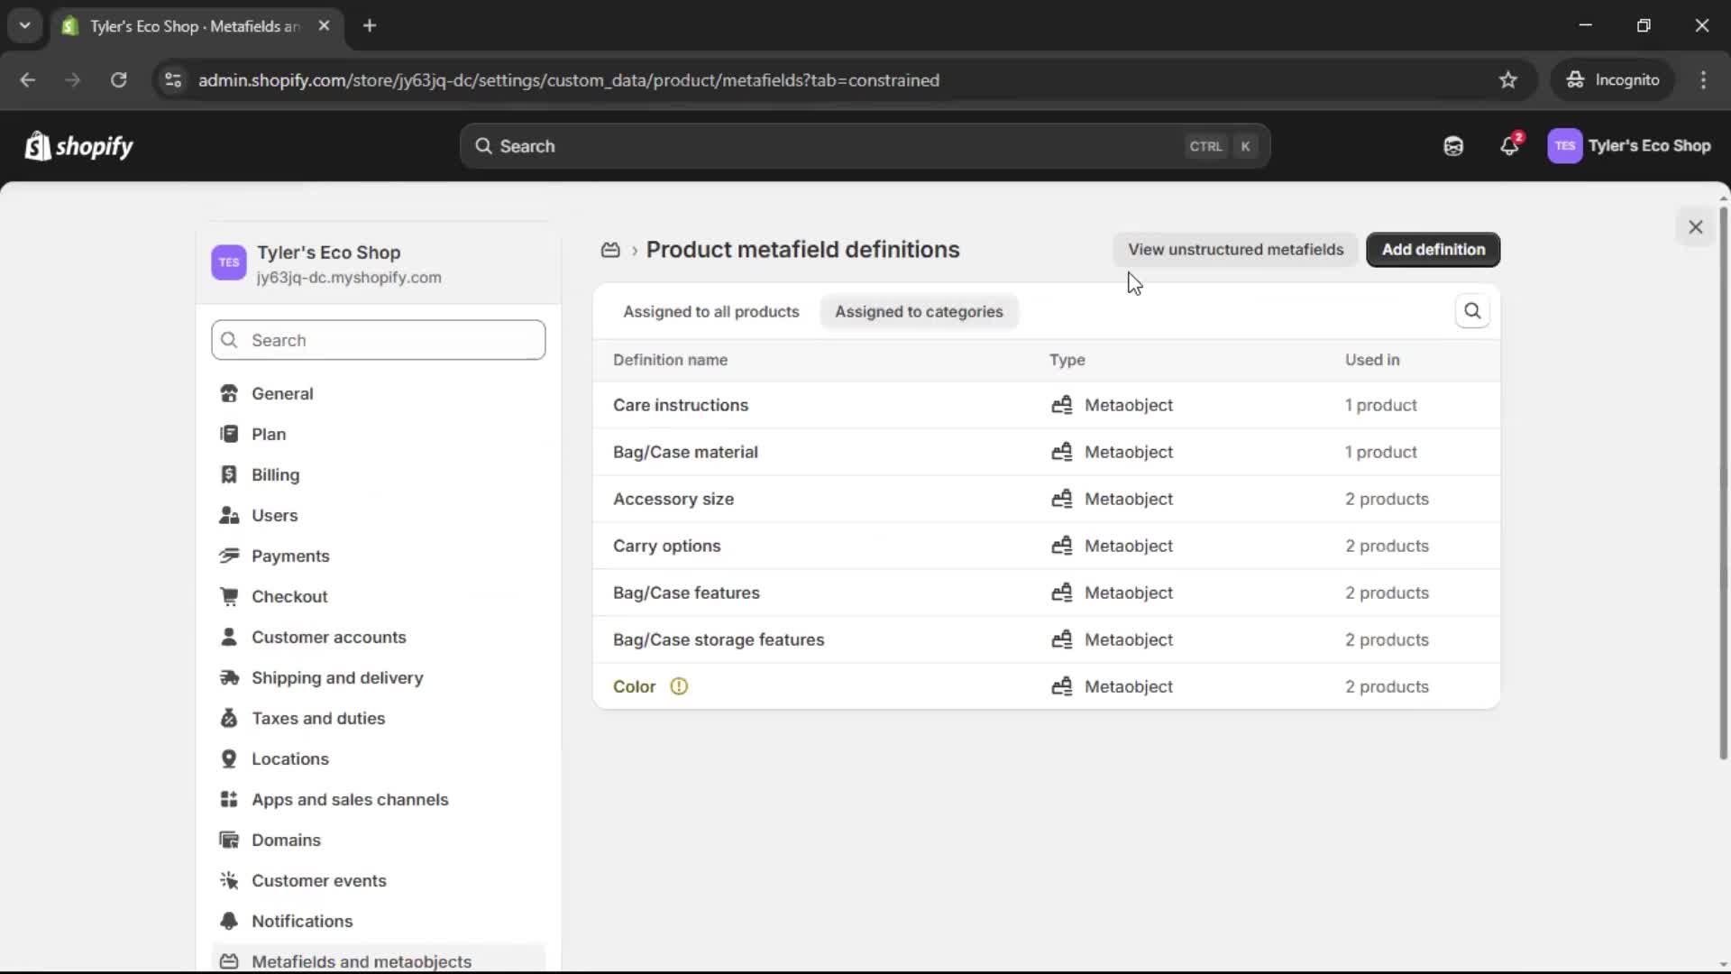Open the Care instructions definition
Image resolution: width=1731 pixels, height=974 pixels.
click(681, 405)
